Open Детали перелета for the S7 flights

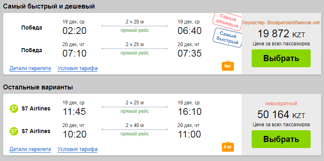(x=30, y=149)
